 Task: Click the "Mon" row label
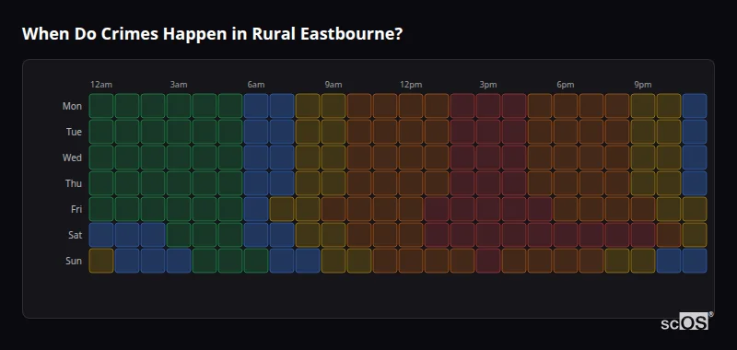click(x=72, y=106)
